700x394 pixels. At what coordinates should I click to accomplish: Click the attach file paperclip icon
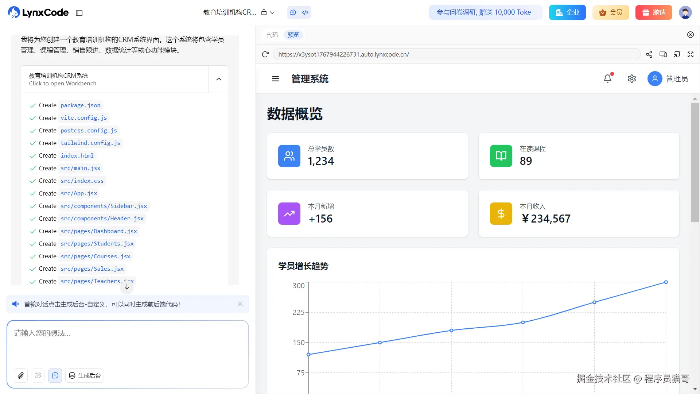point(21,375)
